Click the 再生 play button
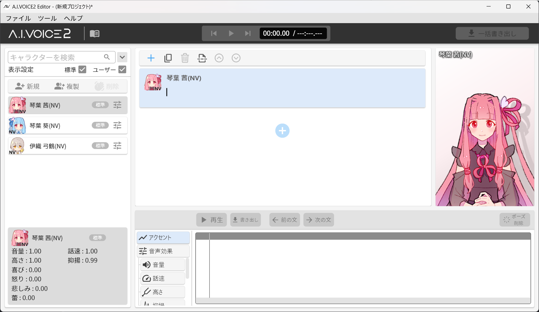This screenshot has width=539, height=312. (212, 220)
